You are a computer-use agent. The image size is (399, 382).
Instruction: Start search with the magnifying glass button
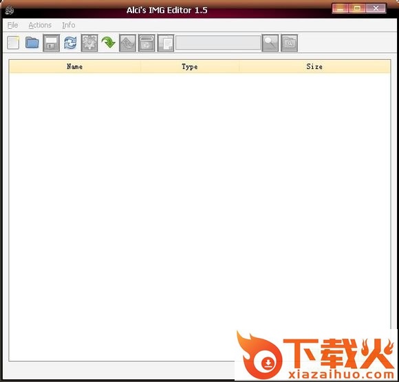click(270, 43)
